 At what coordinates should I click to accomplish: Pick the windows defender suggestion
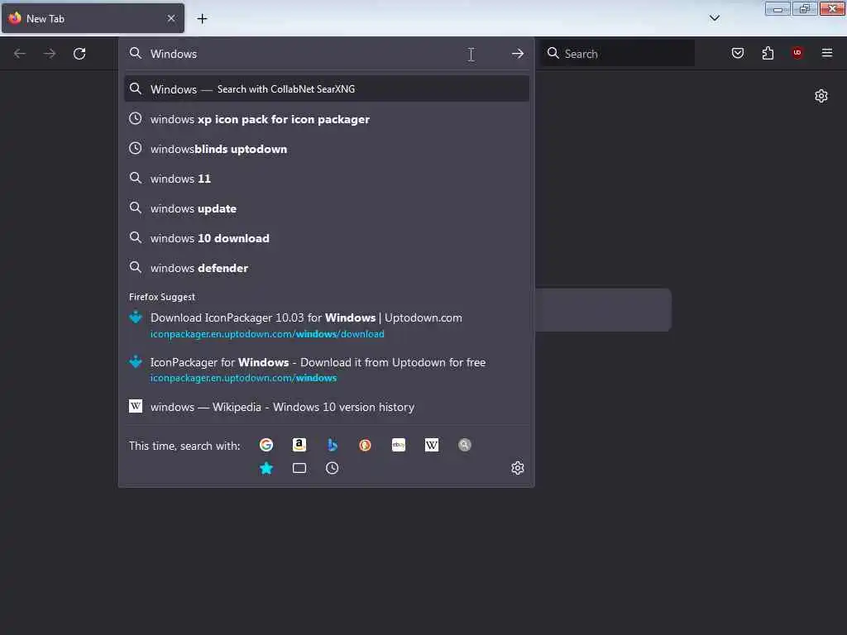(326, 268)
